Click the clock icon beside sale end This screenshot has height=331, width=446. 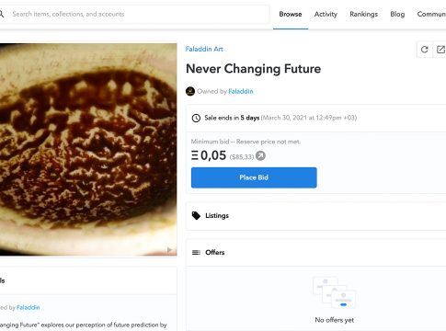pos(196,118)
